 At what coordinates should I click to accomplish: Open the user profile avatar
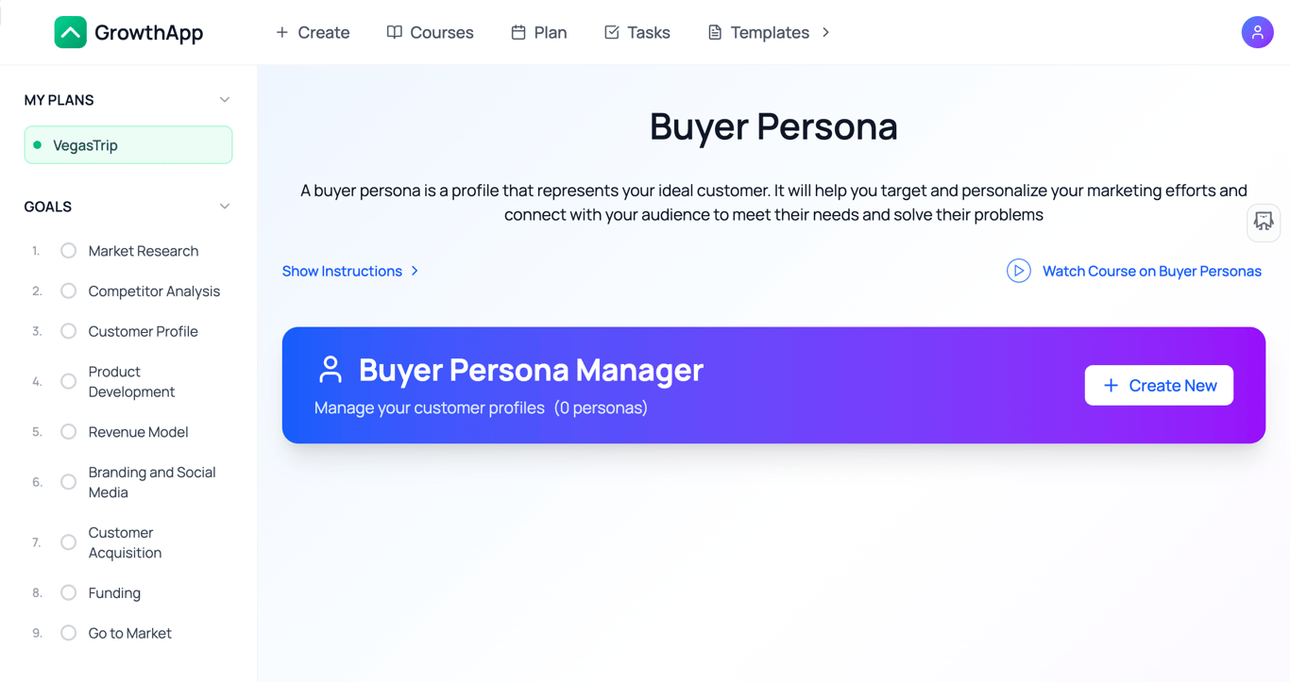1257,32
